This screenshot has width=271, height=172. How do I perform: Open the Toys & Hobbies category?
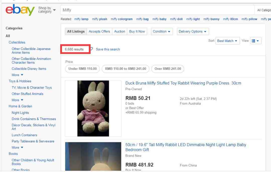click(20, 81)
